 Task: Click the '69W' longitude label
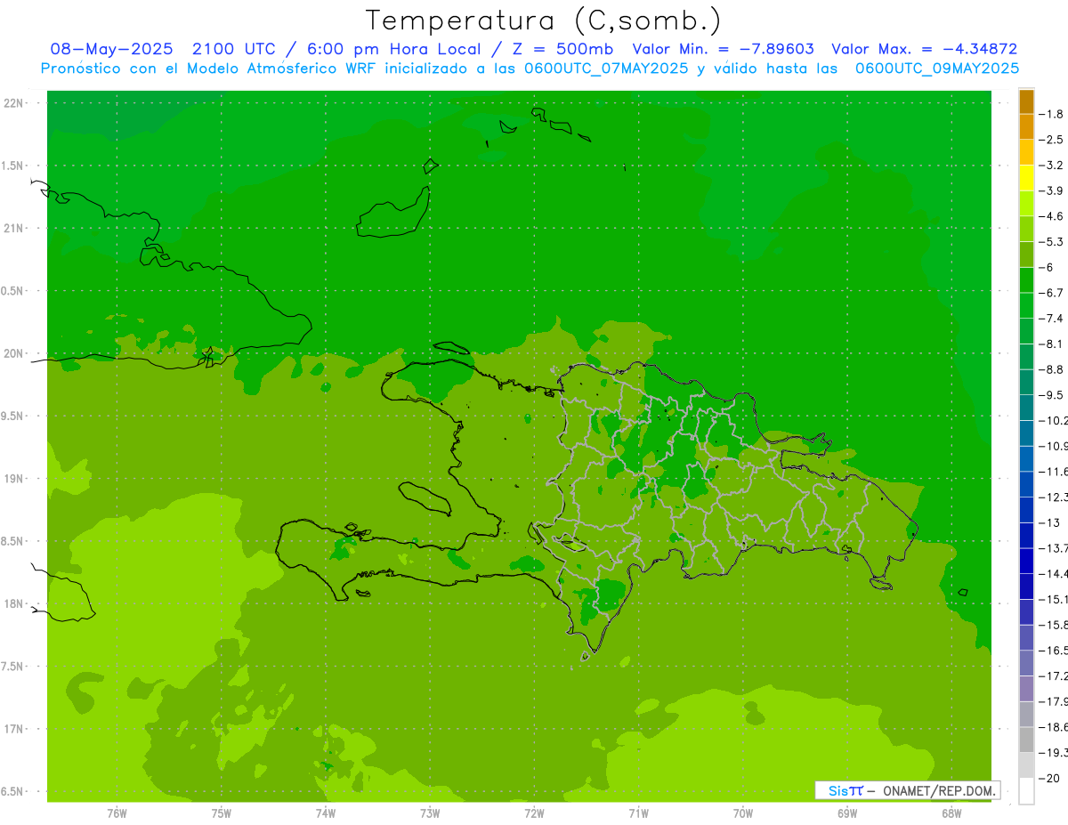point(847,813)
